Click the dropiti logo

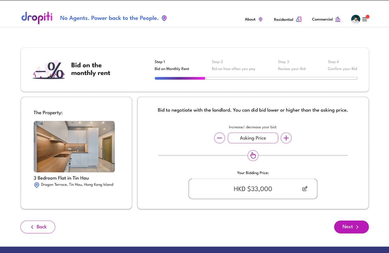(37, 18)
